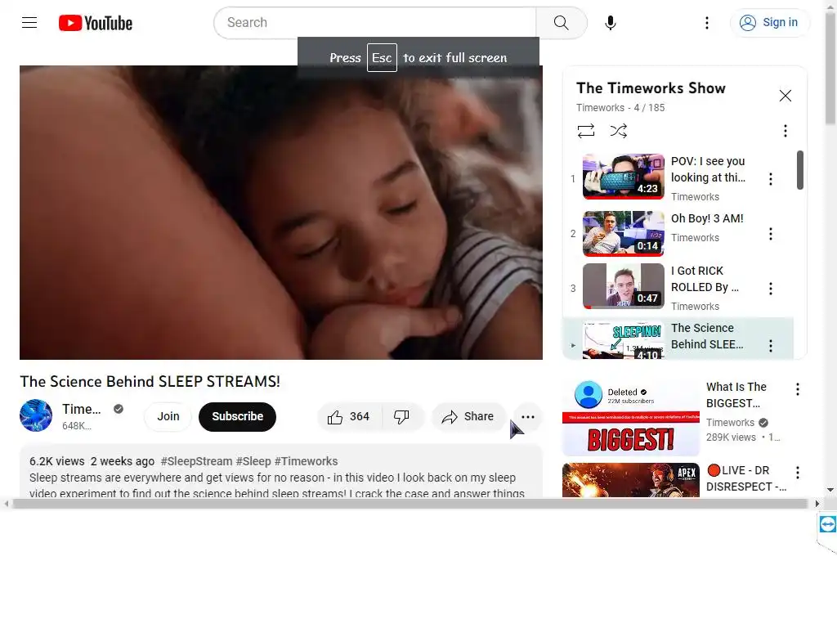Open options for 'LIVE - DR DISRESPECT' video
Viewport: 837px width, 628px height.
click(x=798, y=473)
